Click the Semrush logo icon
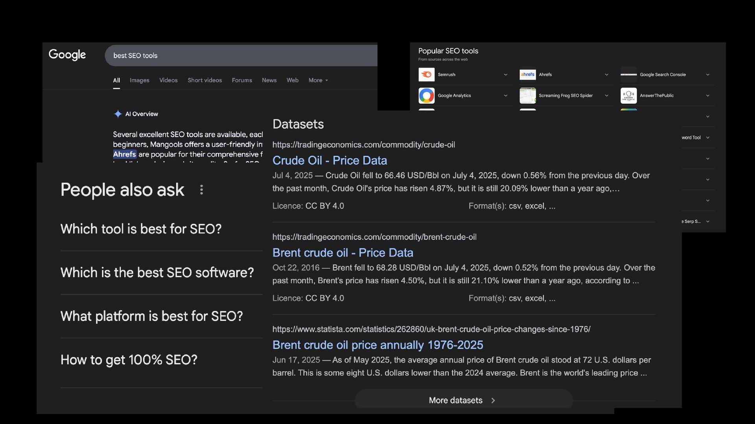The image size is (755, 424). tap(427, 75)
